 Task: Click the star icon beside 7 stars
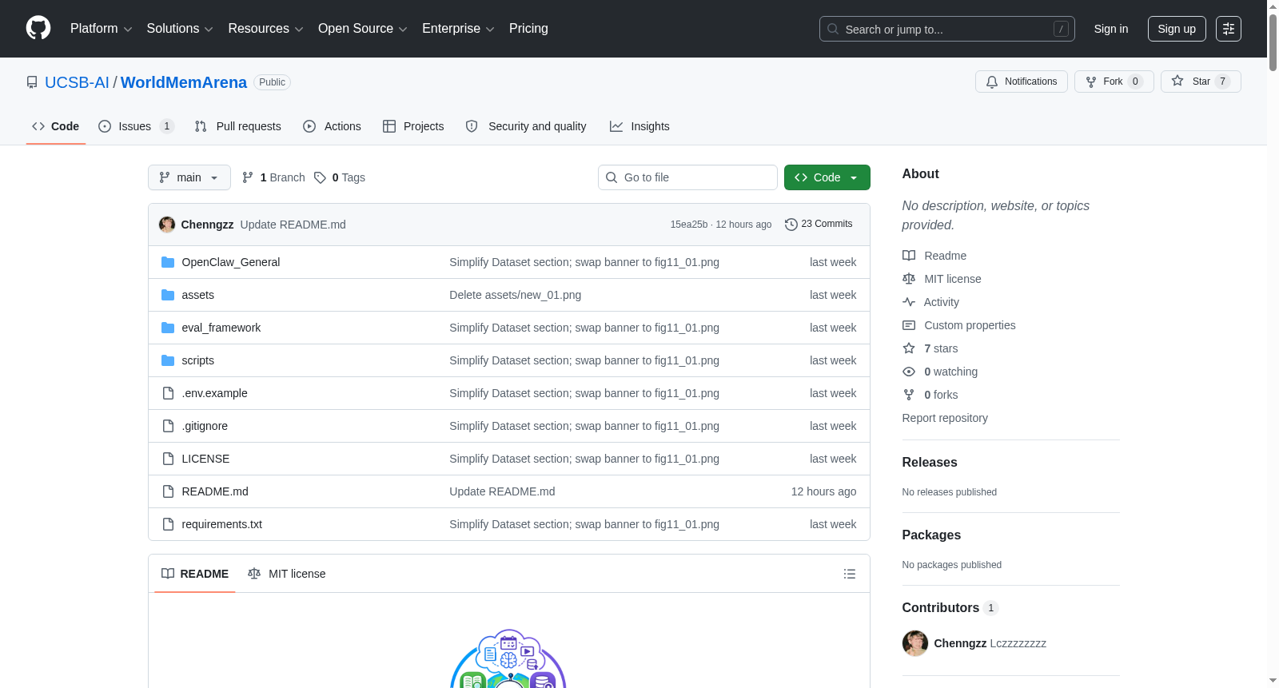pyautogui.click(x=909, y=348)
